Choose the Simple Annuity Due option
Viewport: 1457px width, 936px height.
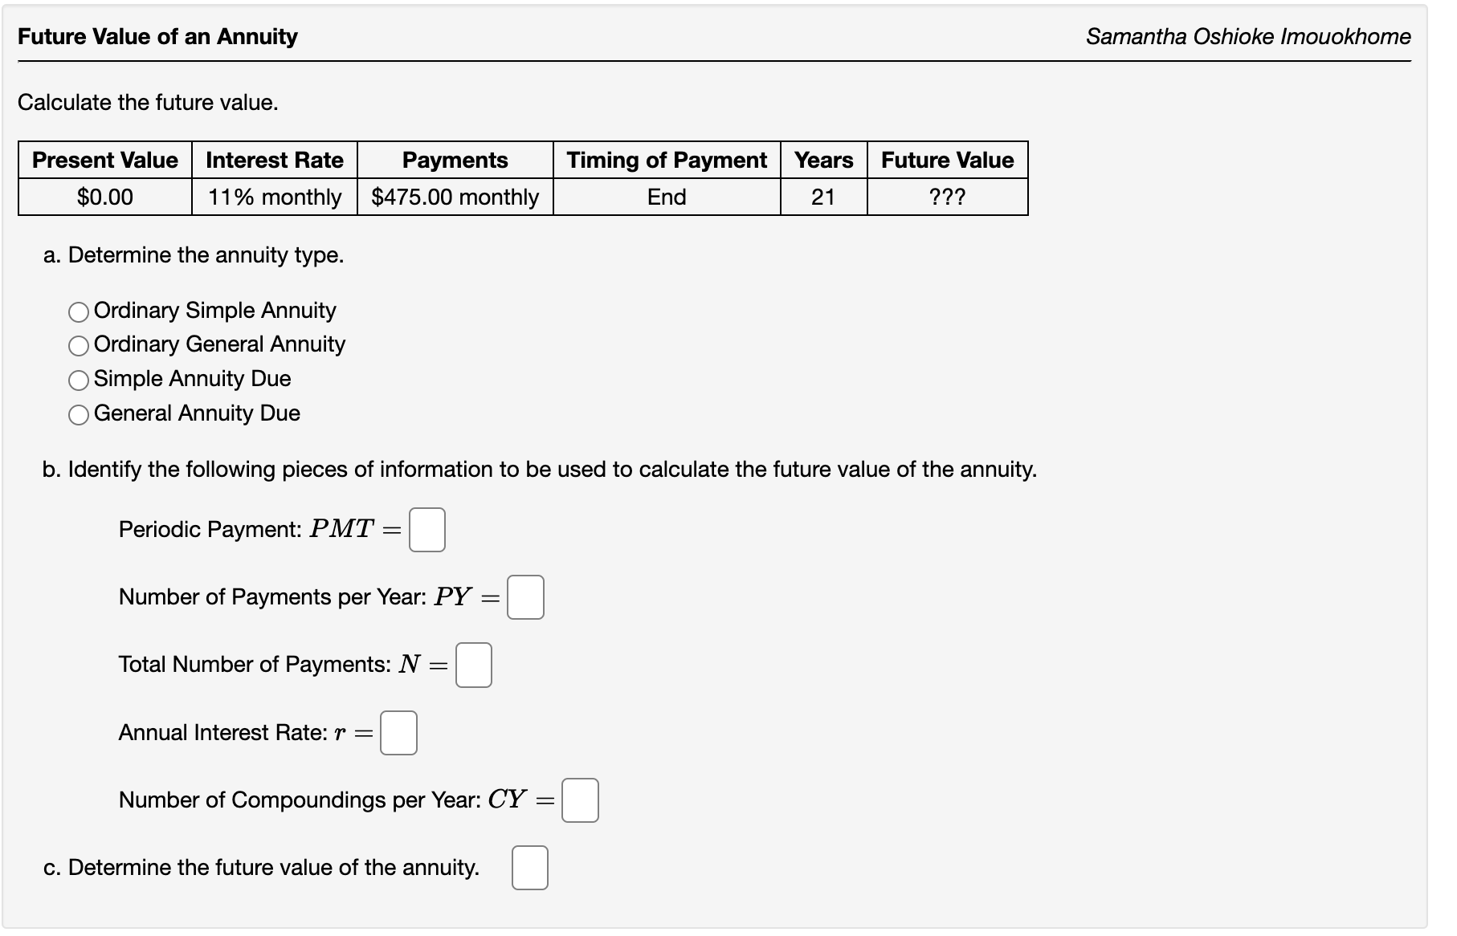pyautogui.click(x=78, y=380)
